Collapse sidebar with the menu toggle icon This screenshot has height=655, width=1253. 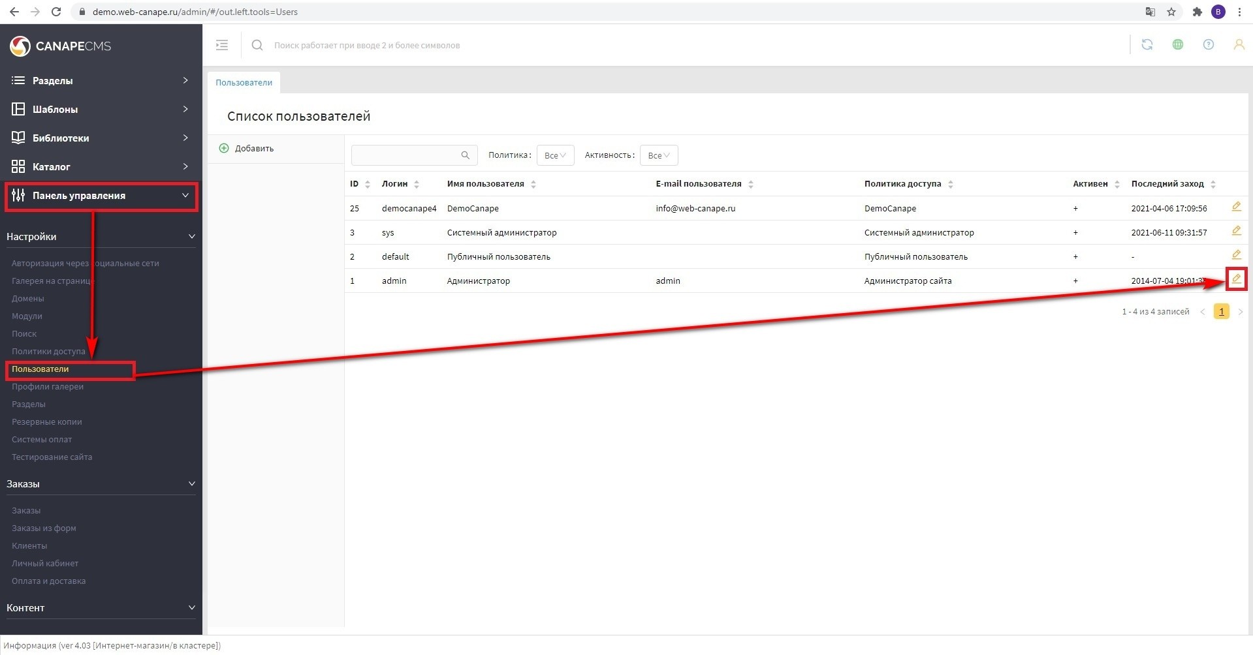click(222, 45)
